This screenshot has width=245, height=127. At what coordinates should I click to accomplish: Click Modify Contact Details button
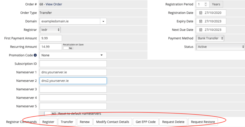(x=113, y=122)
